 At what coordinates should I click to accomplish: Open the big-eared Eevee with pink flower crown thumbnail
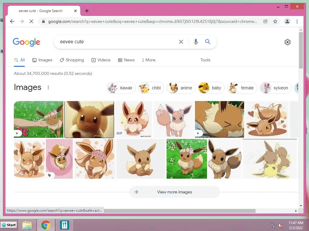94,159
